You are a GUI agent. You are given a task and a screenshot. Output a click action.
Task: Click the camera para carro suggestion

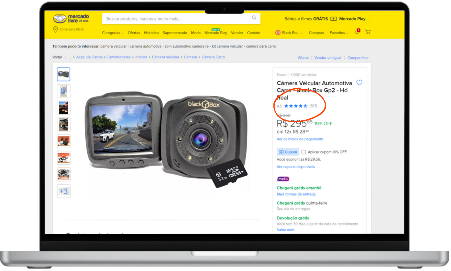(261, 46)
